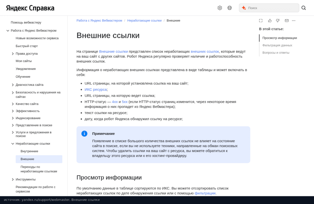This screenshot has width=314, height=204.
Task: Click the thumbs down icon
Action: (278, 21)
